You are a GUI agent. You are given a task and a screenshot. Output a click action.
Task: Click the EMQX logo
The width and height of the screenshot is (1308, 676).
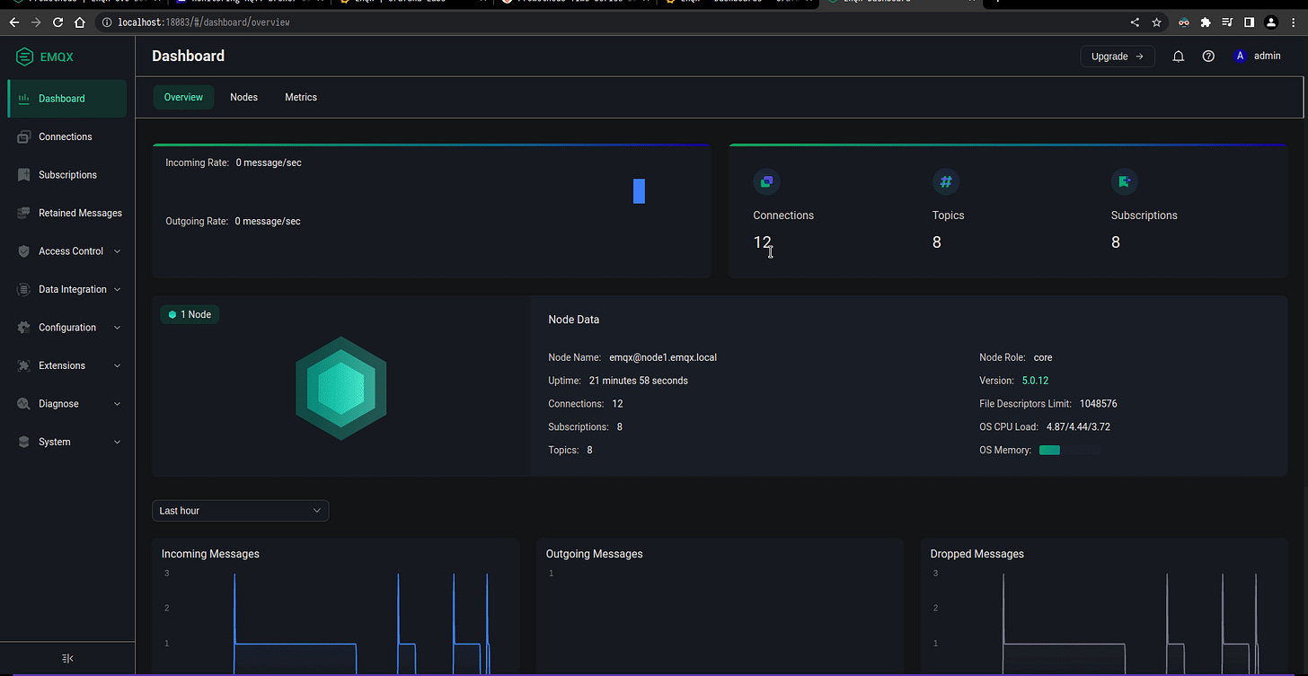point(45,57)
